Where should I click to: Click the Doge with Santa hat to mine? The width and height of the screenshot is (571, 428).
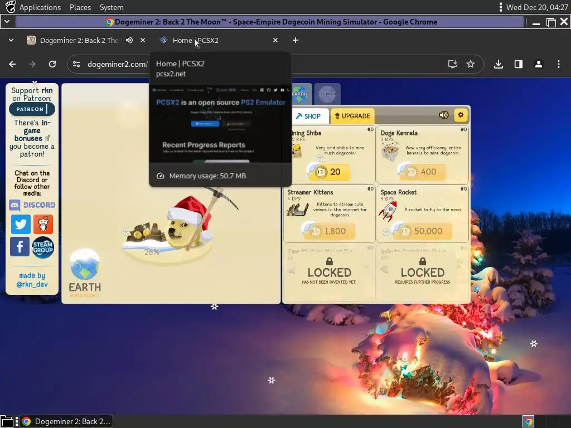(186, 222)
